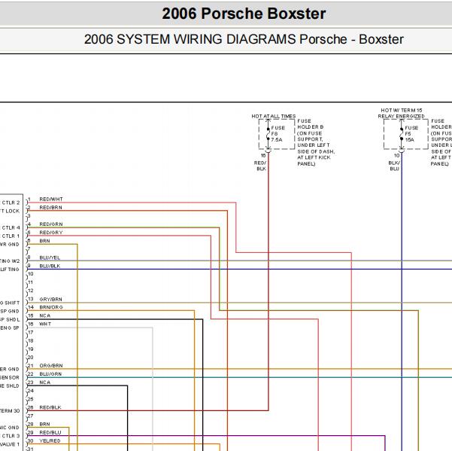Click the "SP GND" connector label
The width and height of the screenshot is (452, 451).
point(10,312)
